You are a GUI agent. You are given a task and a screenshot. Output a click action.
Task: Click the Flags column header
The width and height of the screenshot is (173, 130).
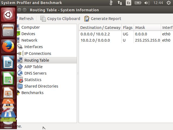[128, 28]
